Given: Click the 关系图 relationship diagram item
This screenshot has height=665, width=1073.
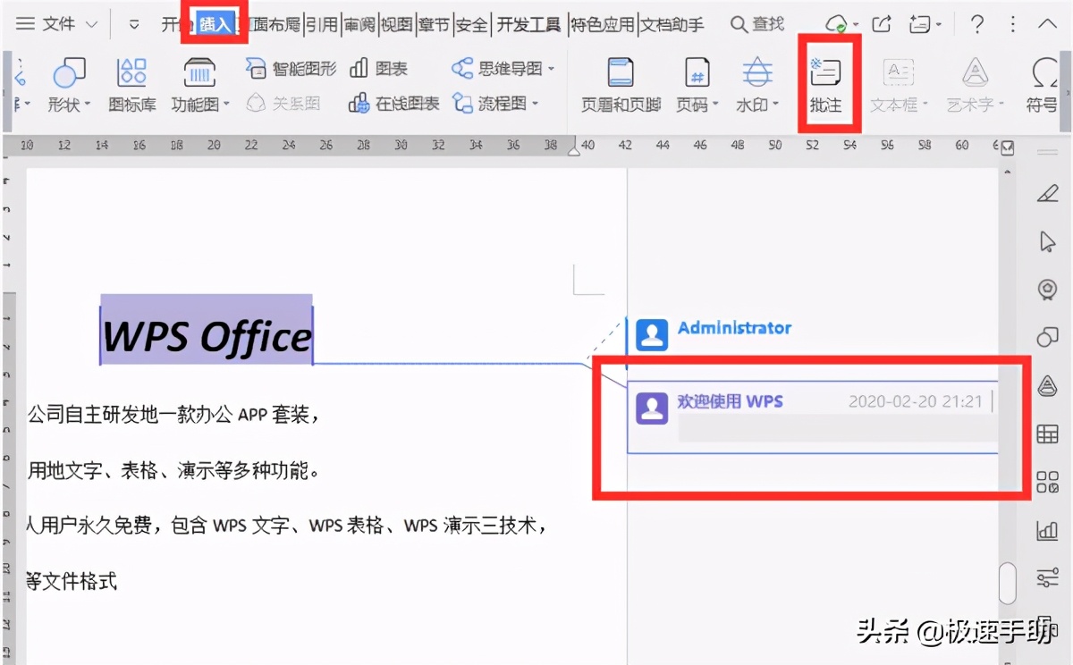Looking at the screenshot, I should pos(283,104).
